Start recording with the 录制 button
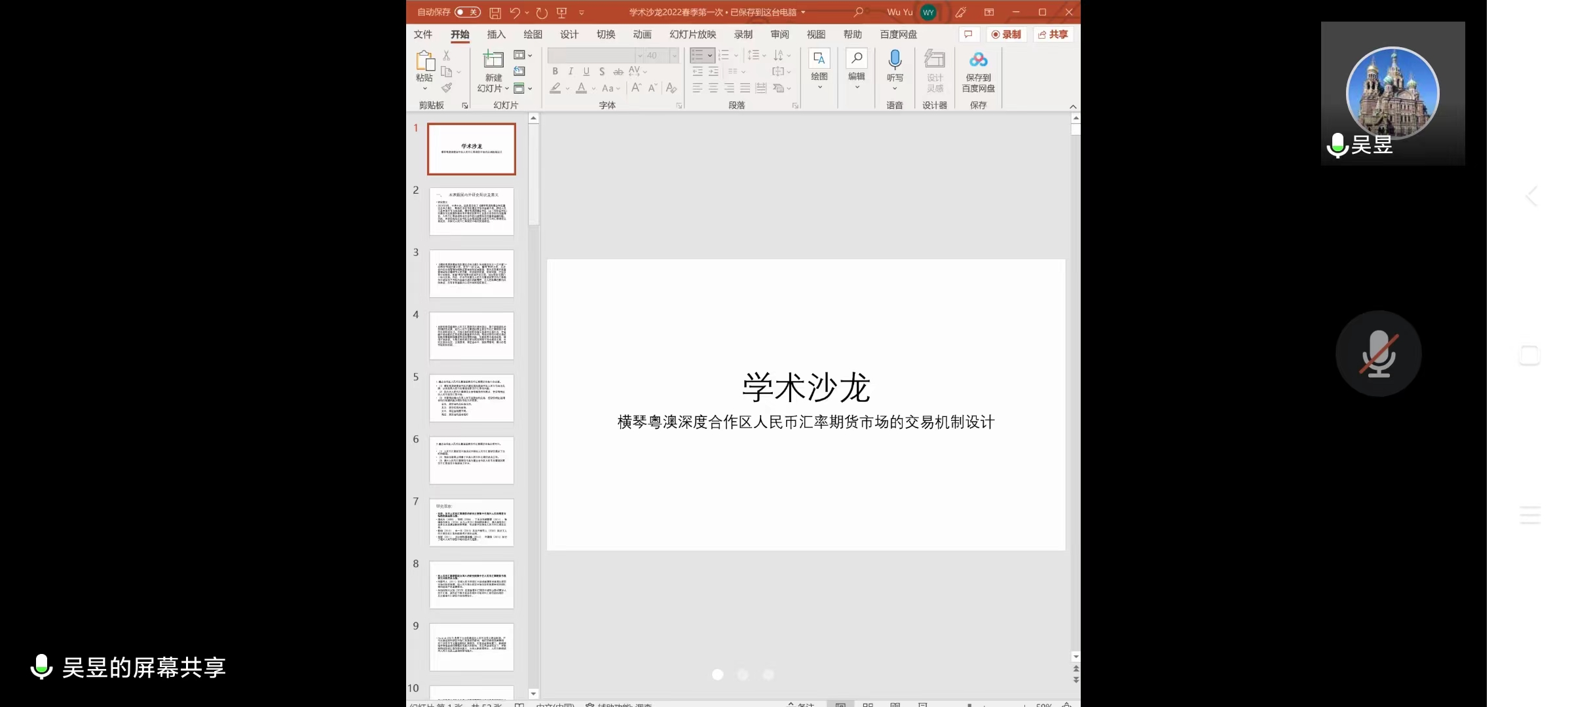This screenshot has height=707, width=1572. [1007, 34]
